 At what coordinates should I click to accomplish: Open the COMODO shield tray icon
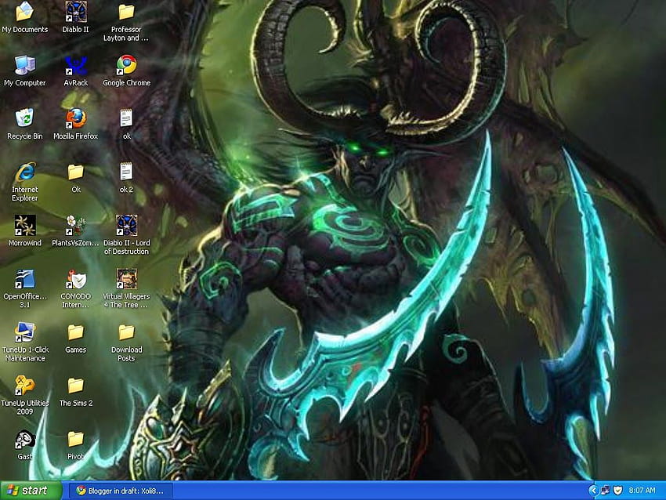pyautogui.click(x=618, y=491)
